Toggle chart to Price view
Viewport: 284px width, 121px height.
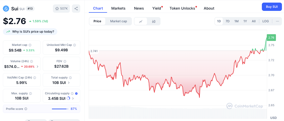tap(97, 21)
